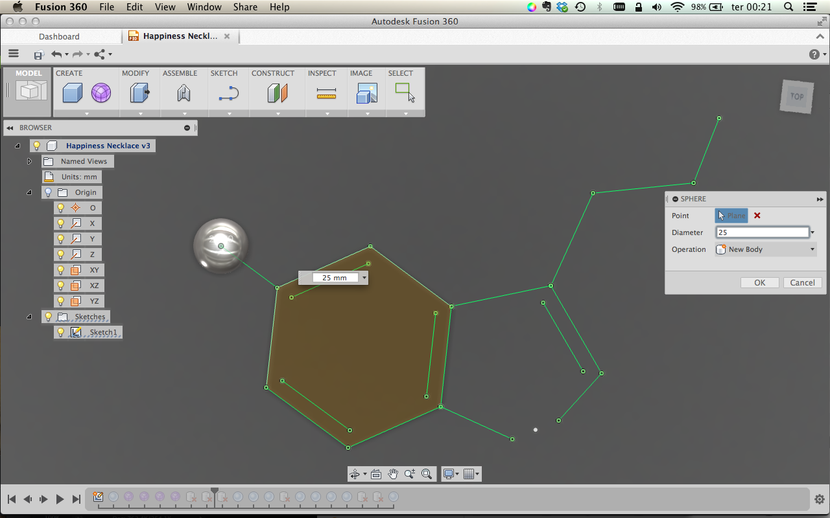Open the File menu

tap(107, 7)
